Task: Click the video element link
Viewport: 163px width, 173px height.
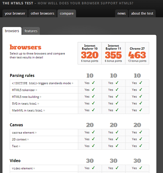Action: coord(23,168)
